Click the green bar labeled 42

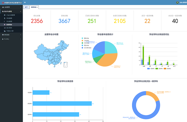point(143,56)
